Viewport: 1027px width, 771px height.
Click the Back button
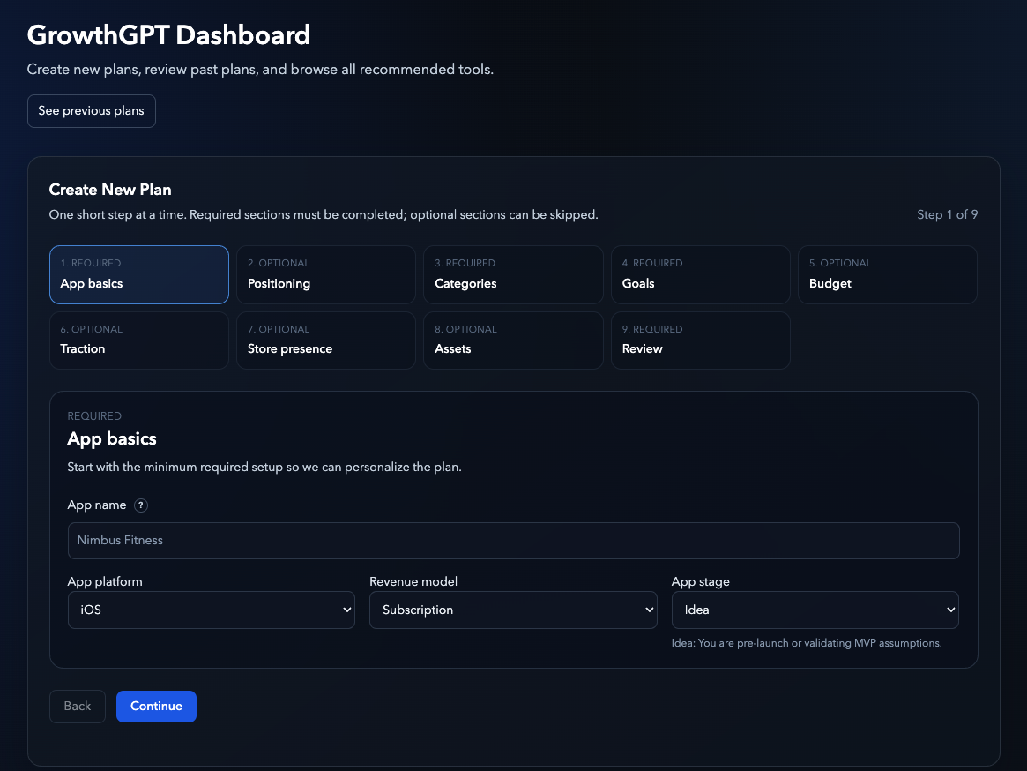coord(77,706)
